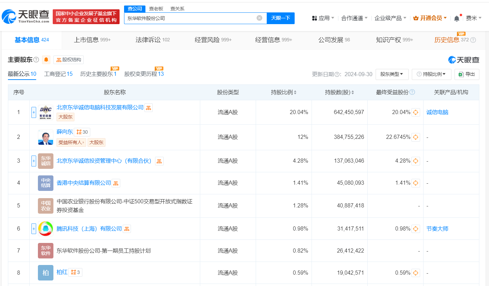Screen dimensions: 489x286
Task: Open the 诚信电脑 related product link
Action: (x=437, y=112)
